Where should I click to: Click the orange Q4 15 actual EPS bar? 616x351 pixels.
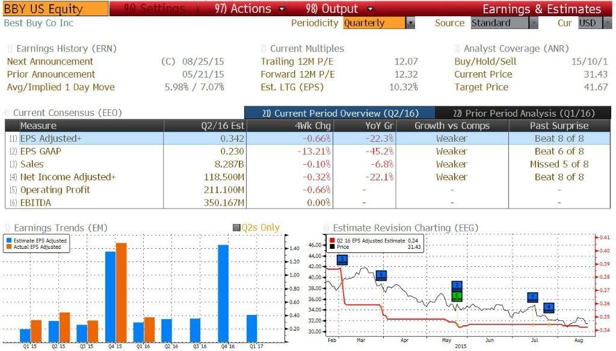pos(122,293)
